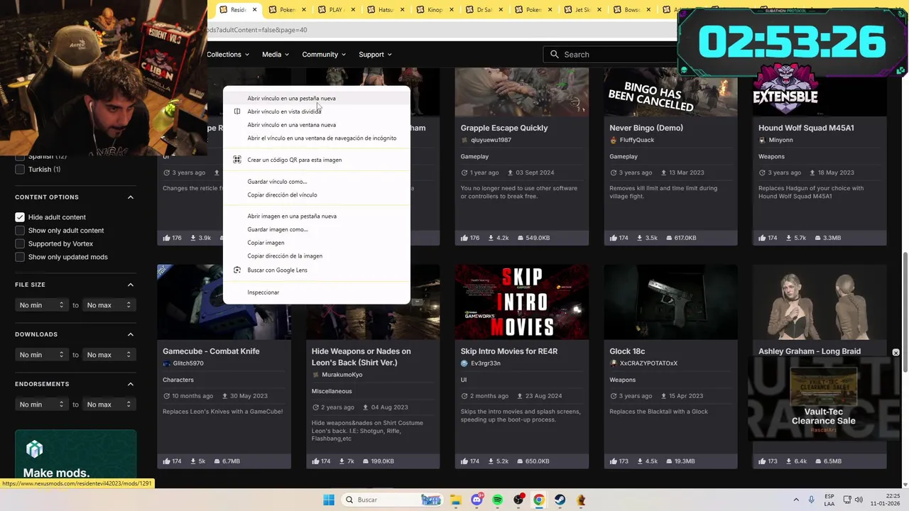Collapse the Content Options section

131,197
